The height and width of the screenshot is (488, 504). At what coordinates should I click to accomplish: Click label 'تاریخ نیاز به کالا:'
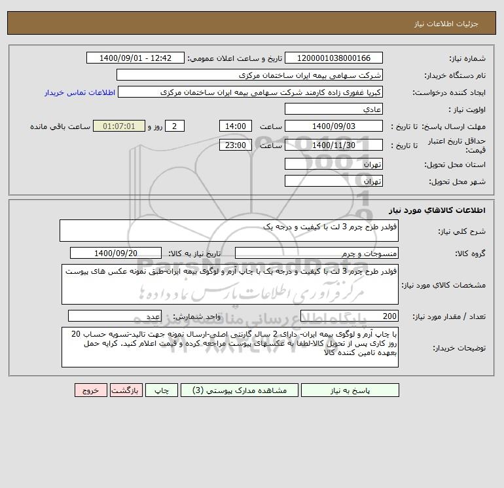click(194, 253)
